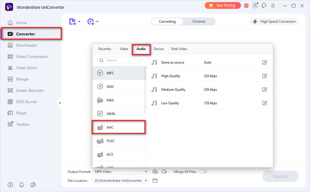Screen dimensions: 310x192
Task: Switch to the Video format tab
Action: coord(124,49)
